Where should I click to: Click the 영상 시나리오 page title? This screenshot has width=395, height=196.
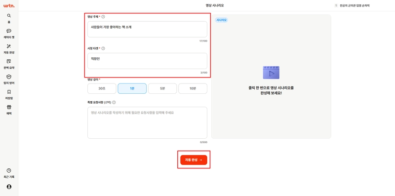(x=215, y=5)
